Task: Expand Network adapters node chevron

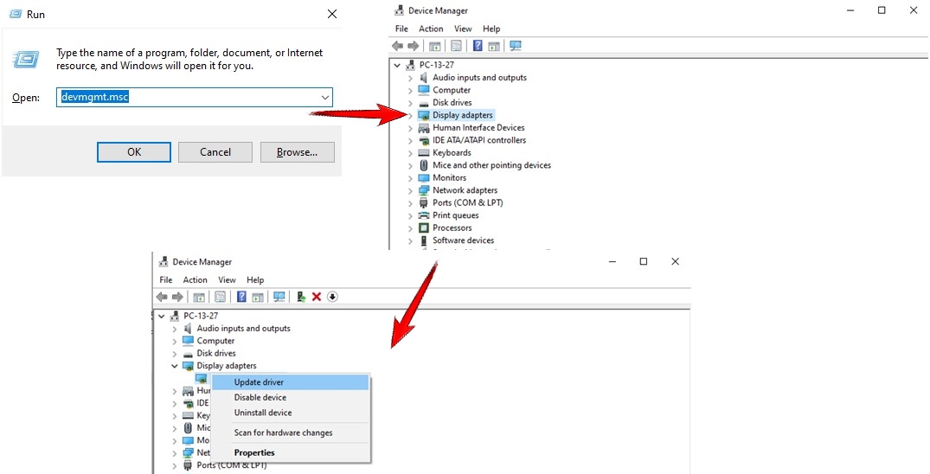Action: point(410,190)
